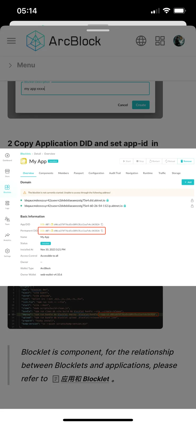Switch to the Configuration tab

pyautogui.click(x=96, y=173)
